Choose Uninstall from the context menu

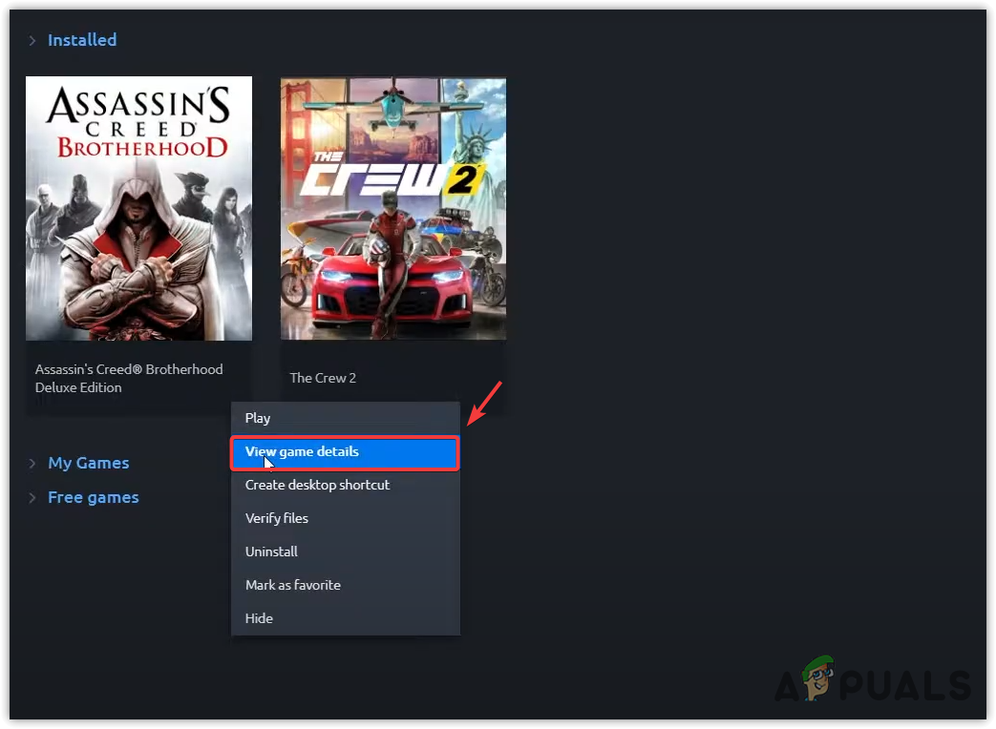click(346, 552)
